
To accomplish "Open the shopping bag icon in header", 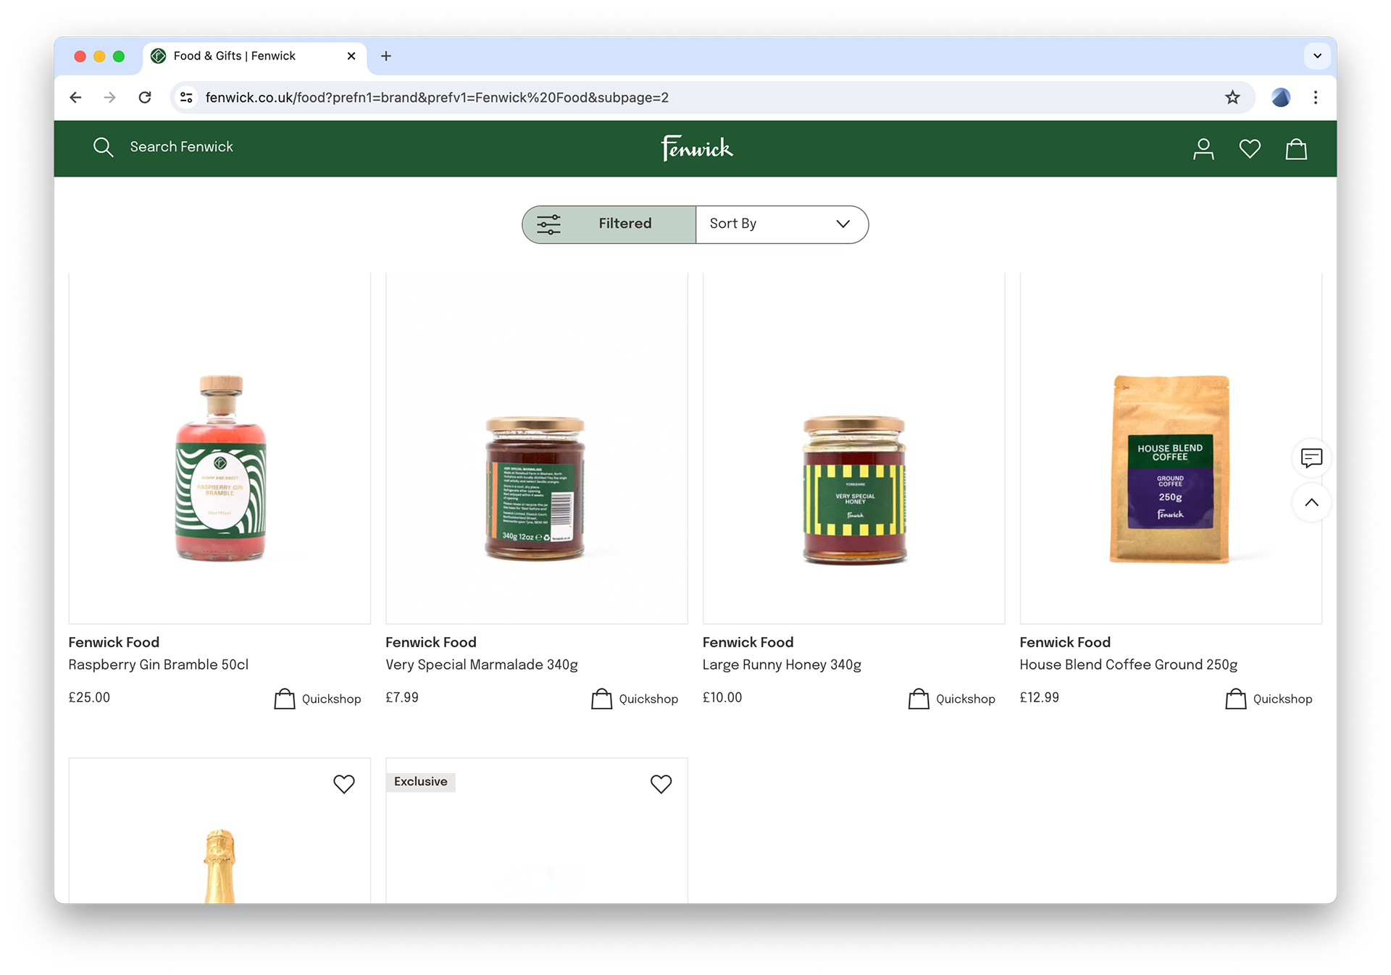I will 1295,149.
